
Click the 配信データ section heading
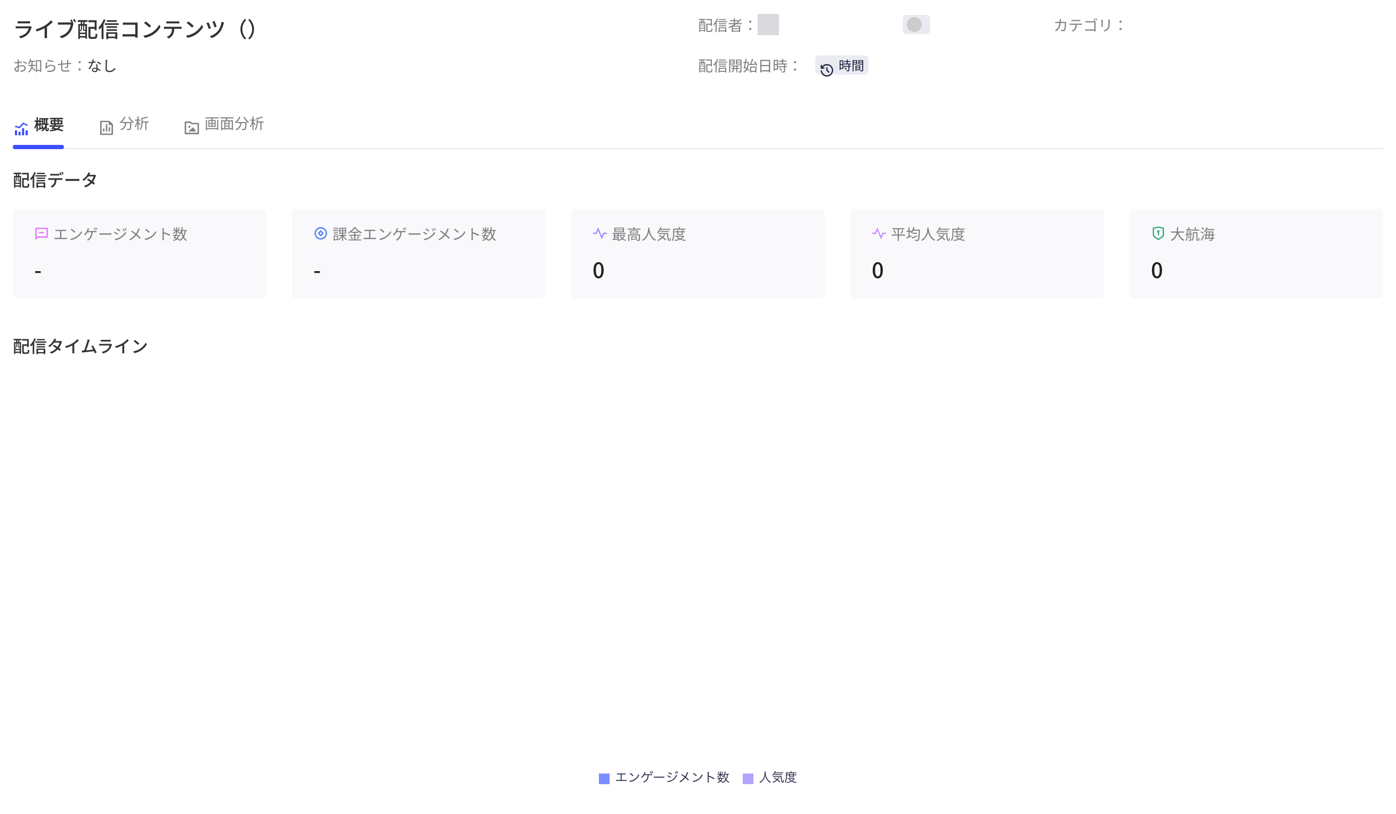(55, 181)
